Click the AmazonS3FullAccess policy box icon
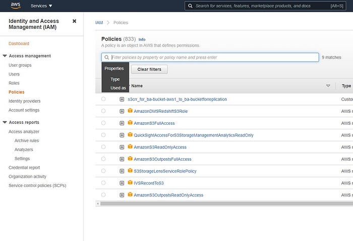Image resolution: width=353 pixels, height=241 pixels. (130, 123)
